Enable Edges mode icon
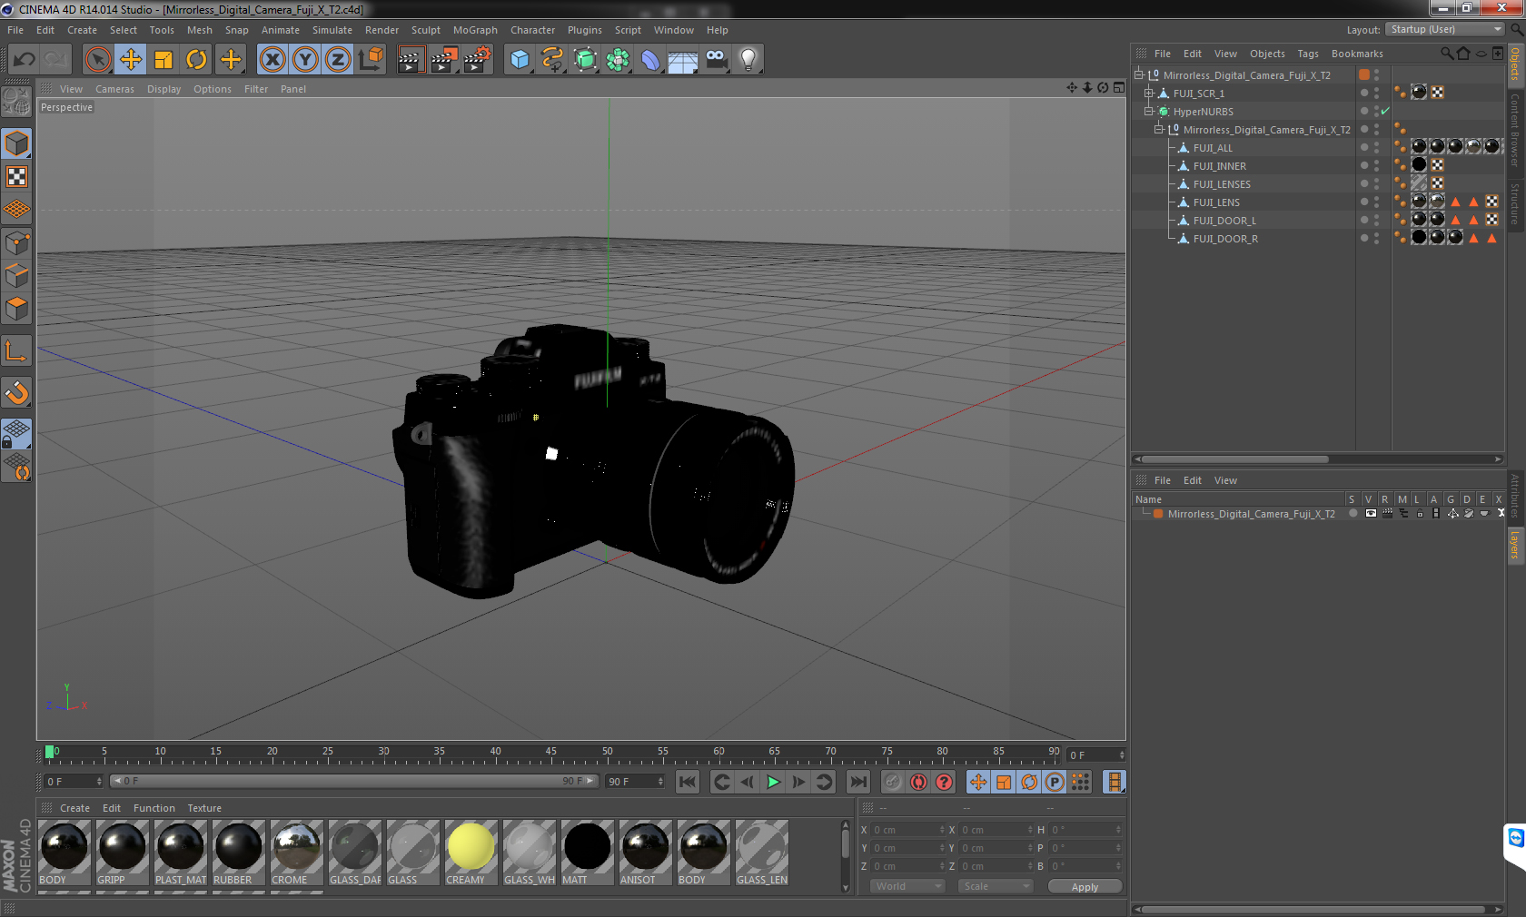1526x917 pixels. click(x=16, y=276)
